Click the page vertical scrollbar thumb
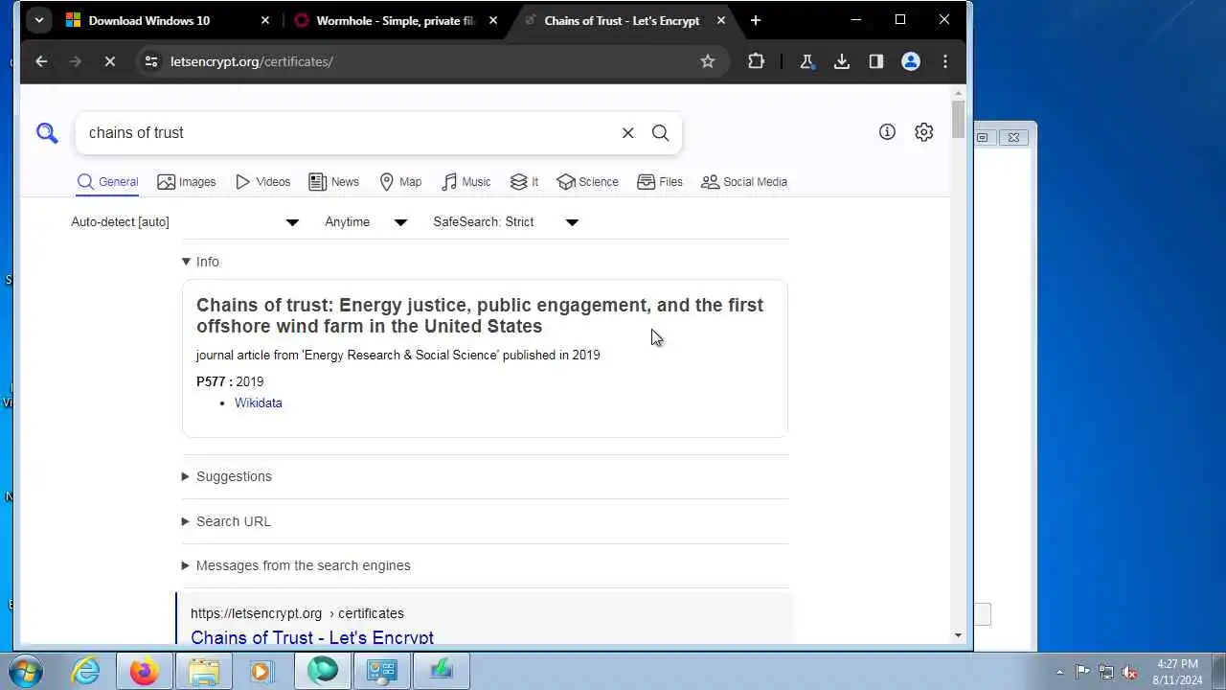Screen dimensions: 1226x690 pyautogui.click(x=958, y=120)
